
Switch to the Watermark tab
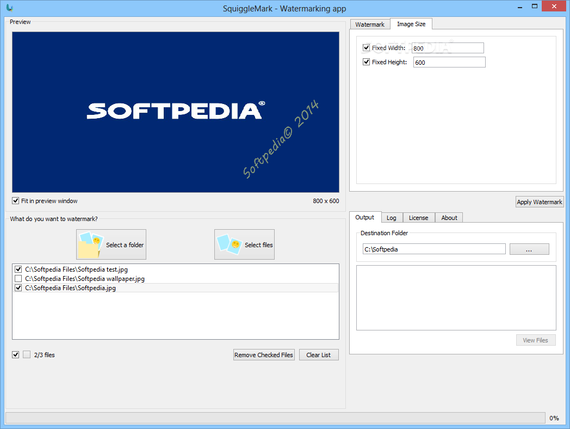370,24
